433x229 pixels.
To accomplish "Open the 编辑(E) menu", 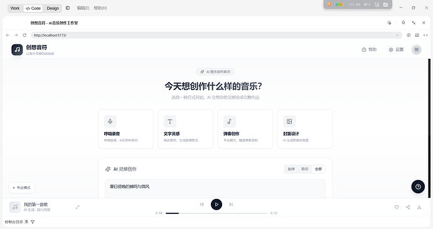I will [83, 8].
